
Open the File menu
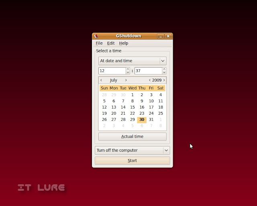tap(99, 43)
